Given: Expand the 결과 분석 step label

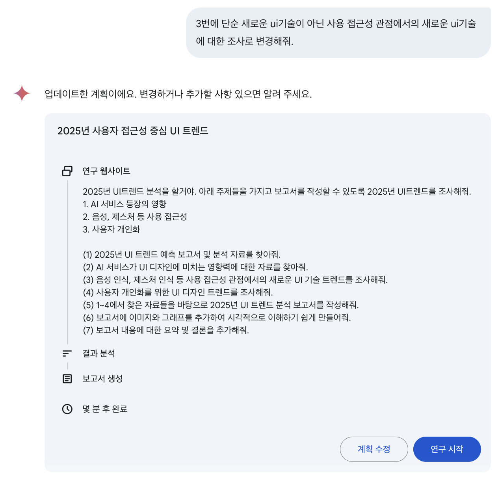Looking at the screenshot, I should coord(98,353).
